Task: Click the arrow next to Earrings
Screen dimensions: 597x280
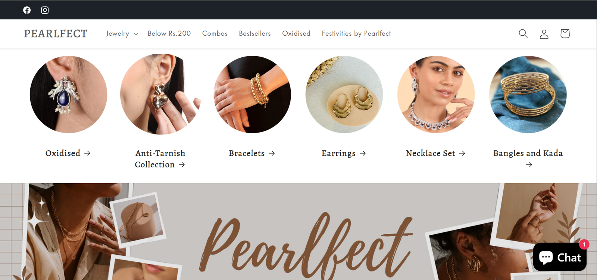Action: click(363, 153)
